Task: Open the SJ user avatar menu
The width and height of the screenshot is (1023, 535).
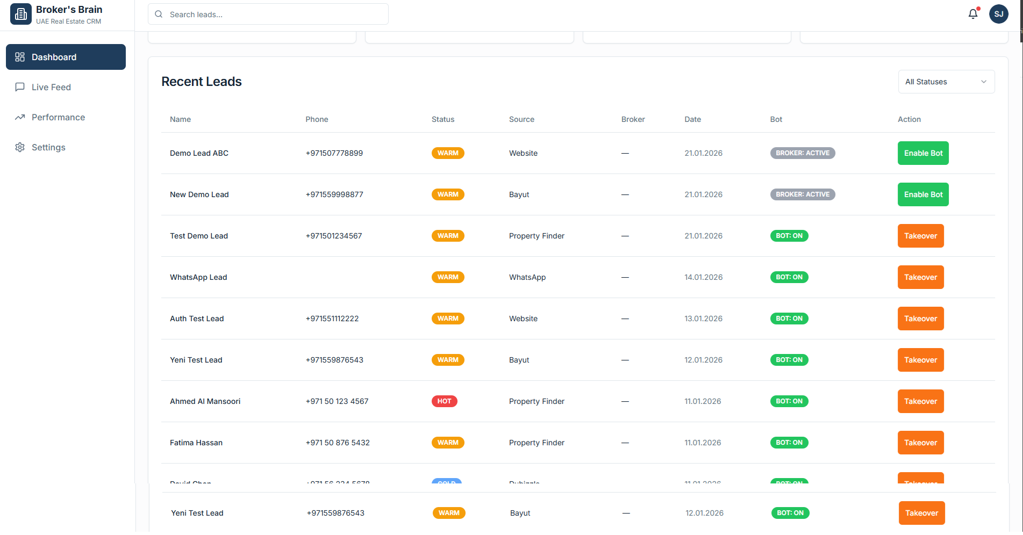Action: (x=998, y=14)
